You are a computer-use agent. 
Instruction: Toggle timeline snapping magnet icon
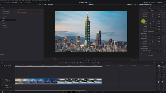click(x=78, y=63)
